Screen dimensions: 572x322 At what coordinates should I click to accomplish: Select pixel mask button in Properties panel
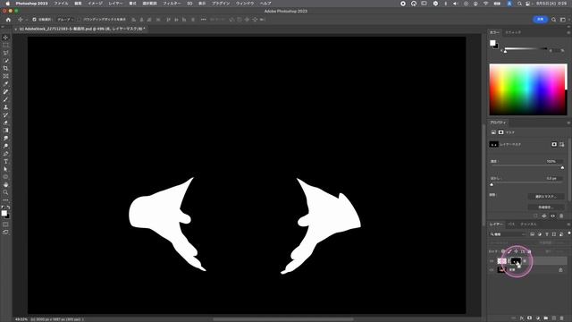[554, 145]
